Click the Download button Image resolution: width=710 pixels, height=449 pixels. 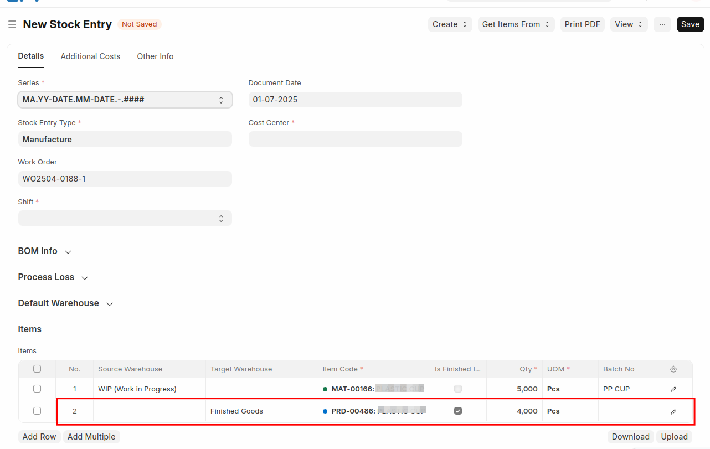click(631, 437)
